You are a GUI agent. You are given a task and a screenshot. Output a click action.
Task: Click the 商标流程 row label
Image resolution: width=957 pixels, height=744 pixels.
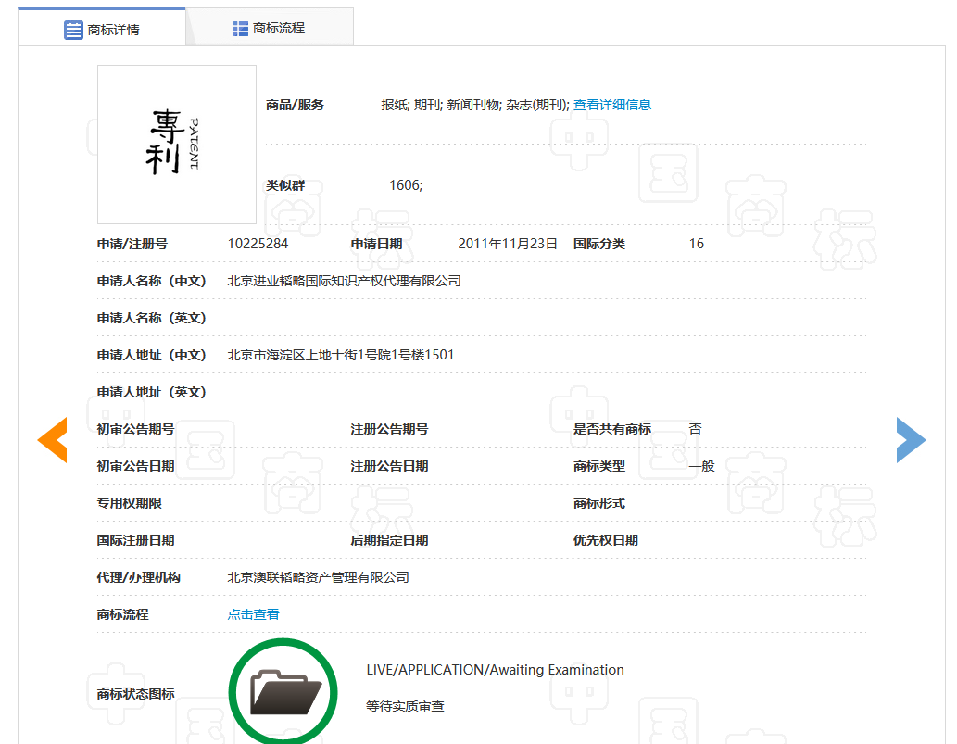point(122,614)
